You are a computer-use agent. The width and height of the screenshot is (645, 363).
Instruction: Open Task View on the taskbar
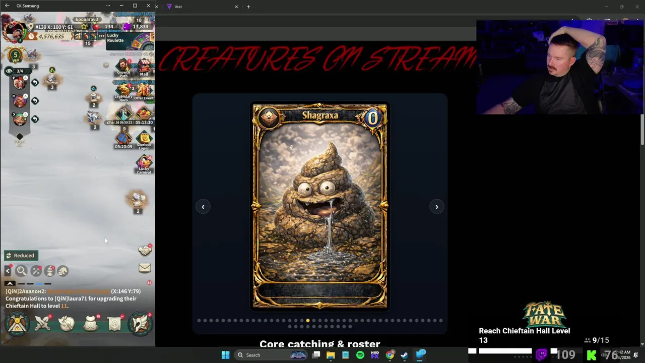pos(316,355)
